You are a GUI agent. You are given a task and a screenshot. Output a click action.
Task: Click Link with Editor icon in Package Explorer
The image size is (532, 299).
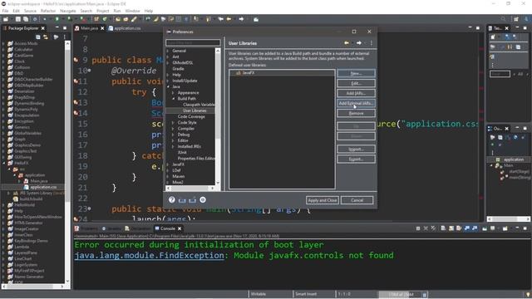[x=46, y=37]
